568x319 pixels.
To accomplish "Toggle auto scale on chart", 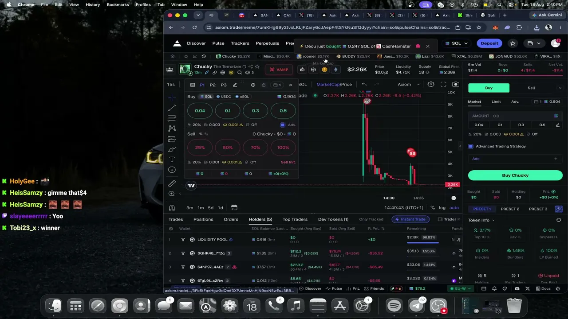I will (x=454, y=208).
